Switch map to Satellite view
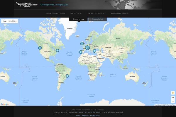Image resolution: width=176 pixels, height=117 pixels. click(13, 21)
